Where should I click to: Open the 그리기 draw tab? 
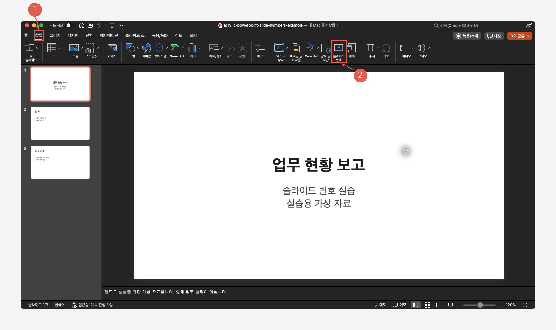coord(55,35)
